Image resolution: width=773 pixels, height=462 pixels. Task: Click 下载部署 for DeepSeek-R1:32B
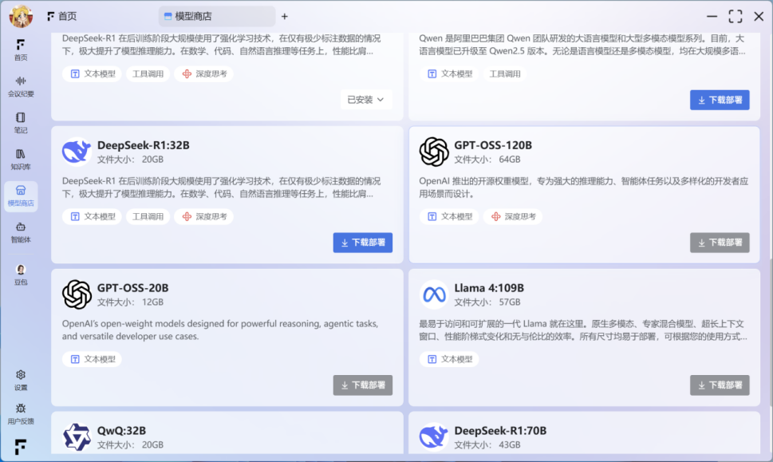pyautogui.click(x=363, y=243)
